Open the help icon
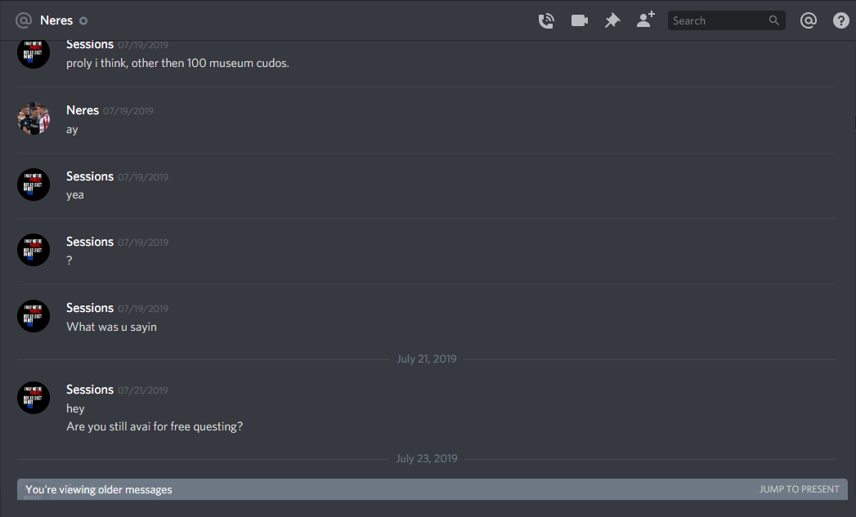 click(841, 20)
